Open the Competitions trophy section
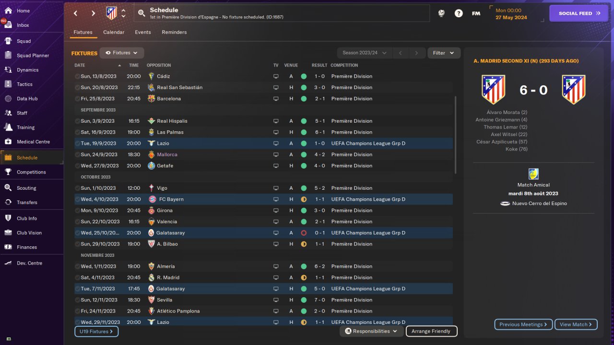 (32, 172)
